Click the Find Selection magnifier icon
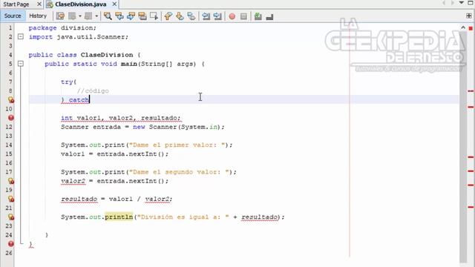The image size is (475, 267). (108, 16)
